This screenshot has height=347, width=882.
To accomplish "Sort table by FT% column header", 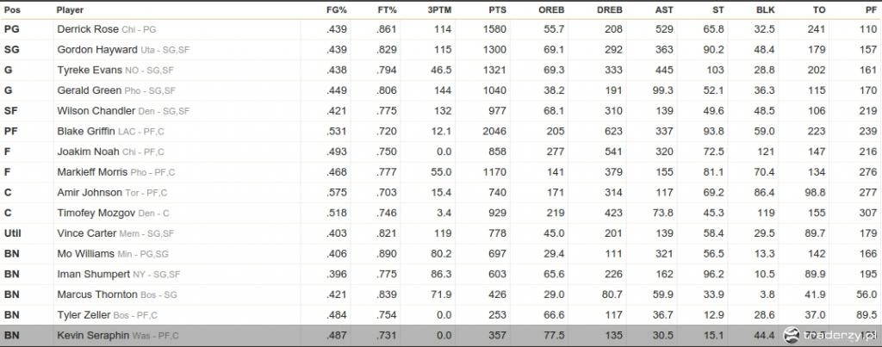I will (x=387, y=10).
